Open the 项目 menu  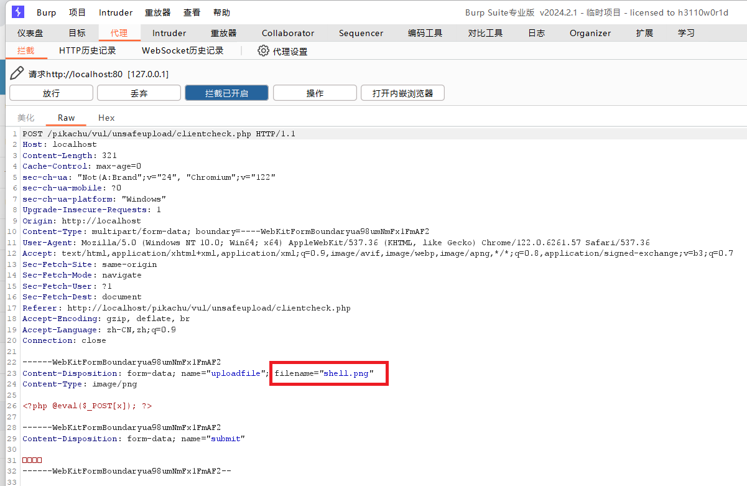tap(78, 12)
